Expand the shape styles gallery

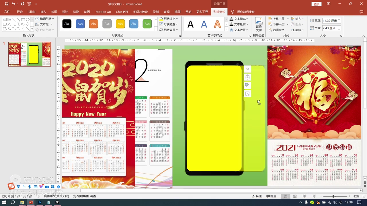[156, 29]
